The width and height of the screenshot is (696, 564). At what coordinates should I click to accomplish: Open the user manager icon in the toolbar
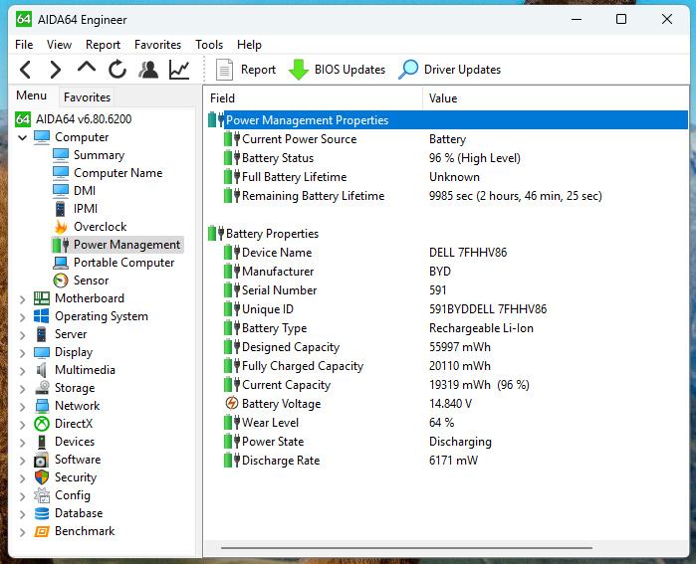coord(148,70)
